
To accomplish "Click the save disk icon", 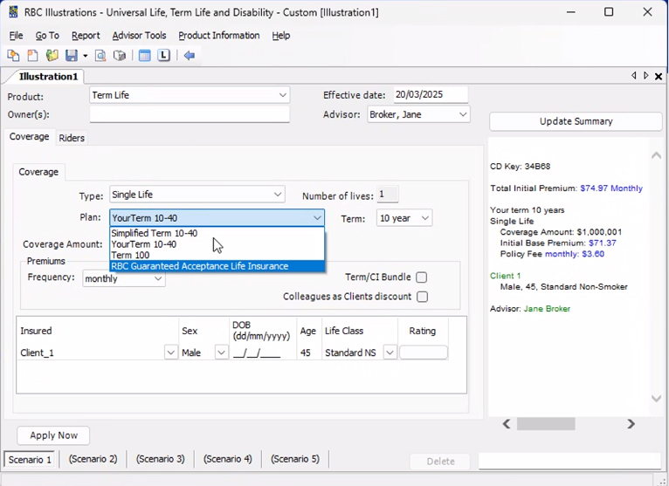I will tap(72, 56).
